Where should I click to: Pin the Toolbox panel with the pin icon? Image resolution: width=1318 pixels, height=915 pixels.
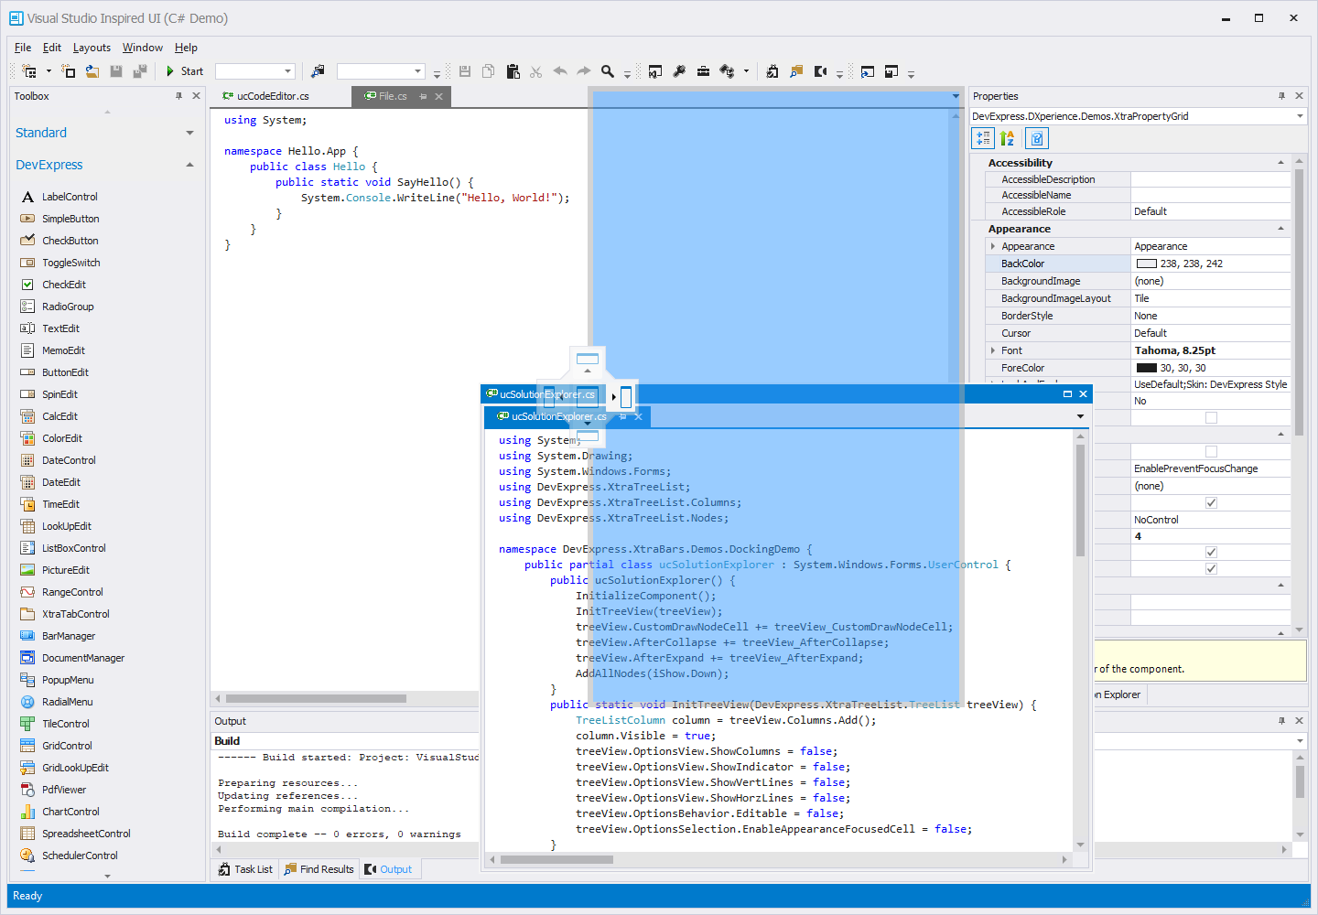pyautogui.click(x=179, y=95)
